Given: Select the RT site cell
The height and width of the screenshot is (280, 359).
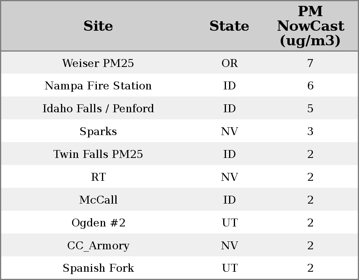Looking at the screenshot, I should (98, 177).
